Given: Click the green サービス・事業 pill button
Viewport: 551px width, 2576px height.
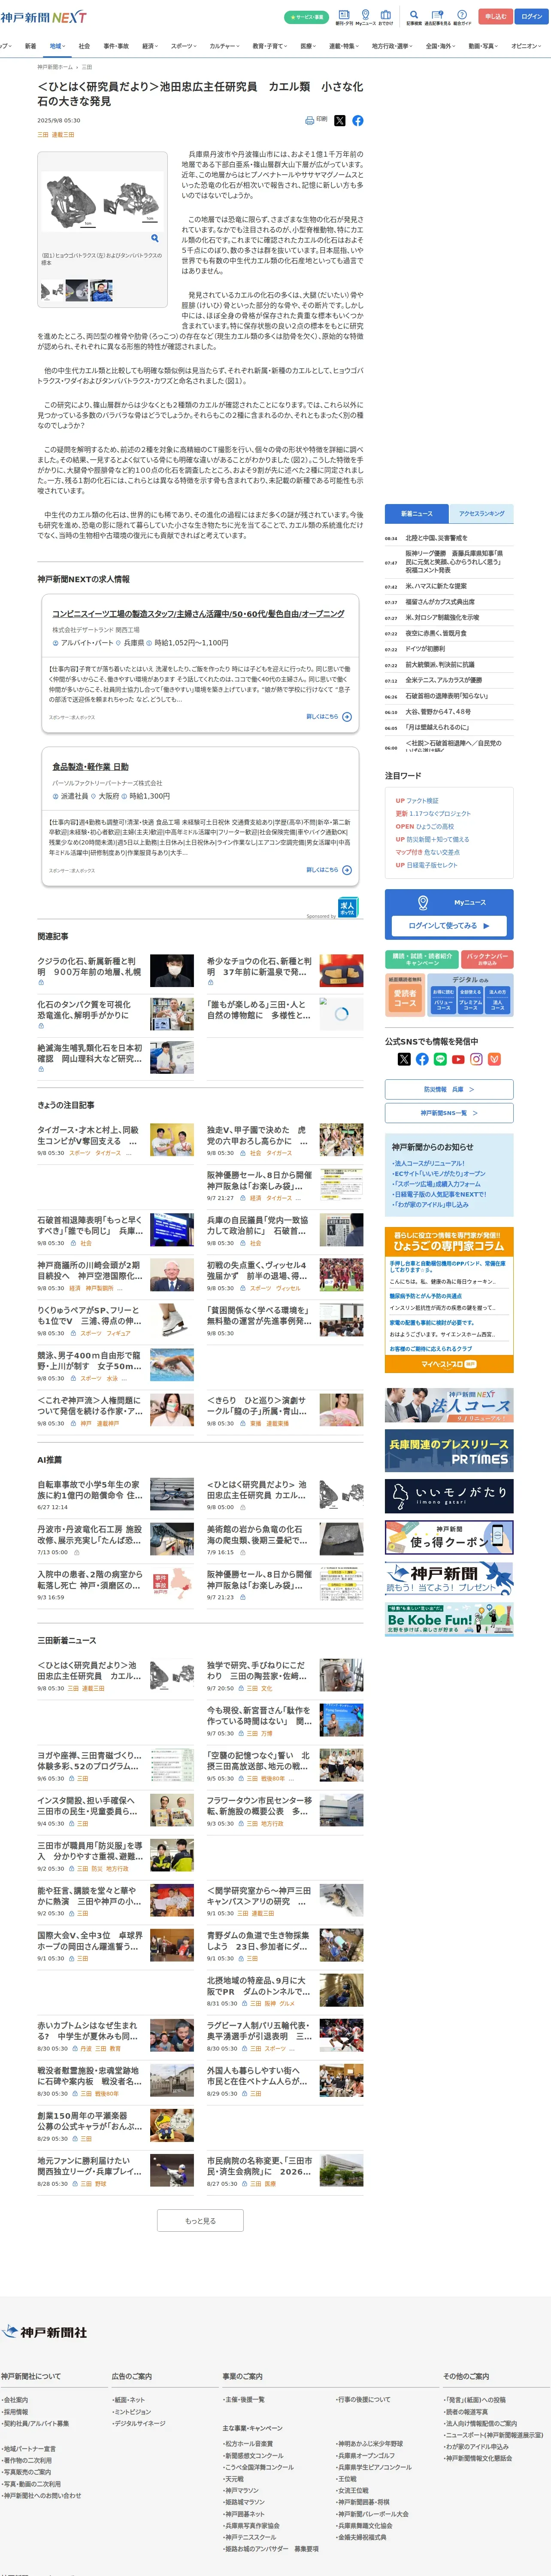Looking at the screenshot, I should [x=306, y=17].
